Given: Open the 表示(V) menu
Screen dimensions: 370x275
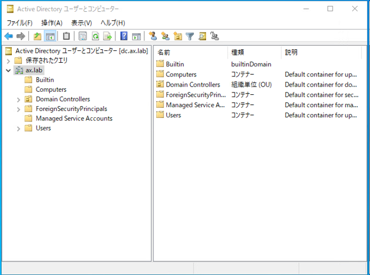Looking at the screenshot, I should [82, 23].
